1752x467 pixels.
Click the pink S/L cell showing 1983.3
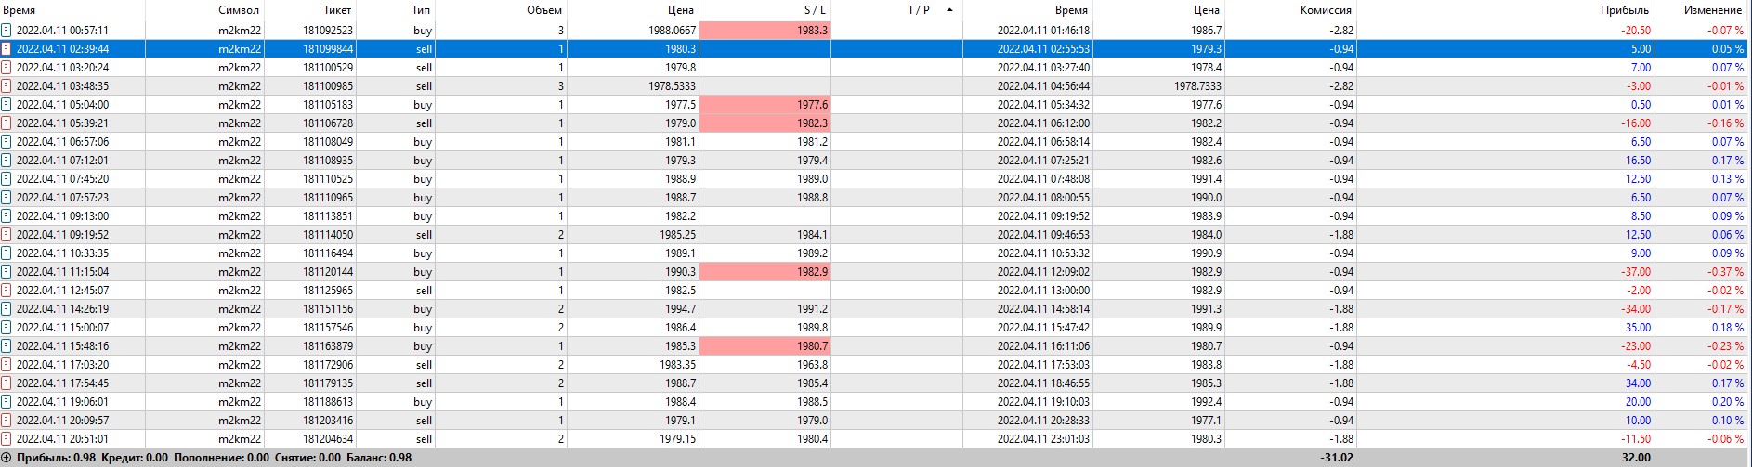click(764, 30)
